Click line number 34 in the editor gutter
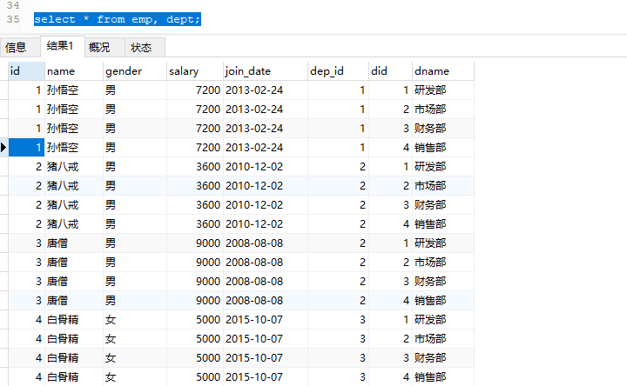Screen dimensions: 627x386 [11, 4]
